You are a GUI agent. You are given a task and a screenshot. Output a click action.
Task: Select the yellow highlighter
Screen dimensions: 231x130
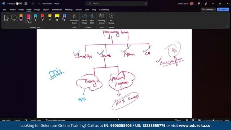[57, 18]
